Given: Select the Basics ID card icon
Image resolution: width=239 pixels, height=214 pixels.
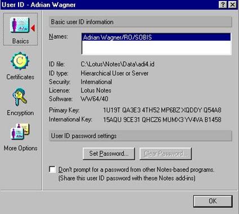Looking at the screenshot, I should point(20,25).
